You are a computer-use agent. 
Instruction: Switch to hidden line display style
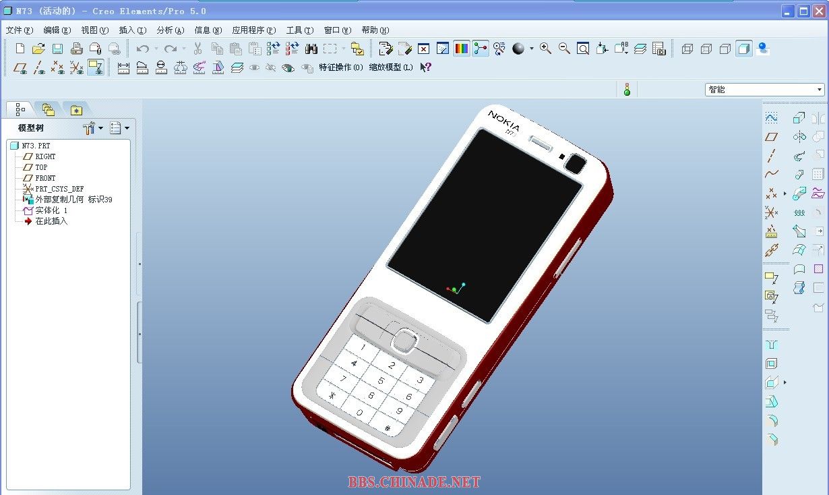point(706,49)
